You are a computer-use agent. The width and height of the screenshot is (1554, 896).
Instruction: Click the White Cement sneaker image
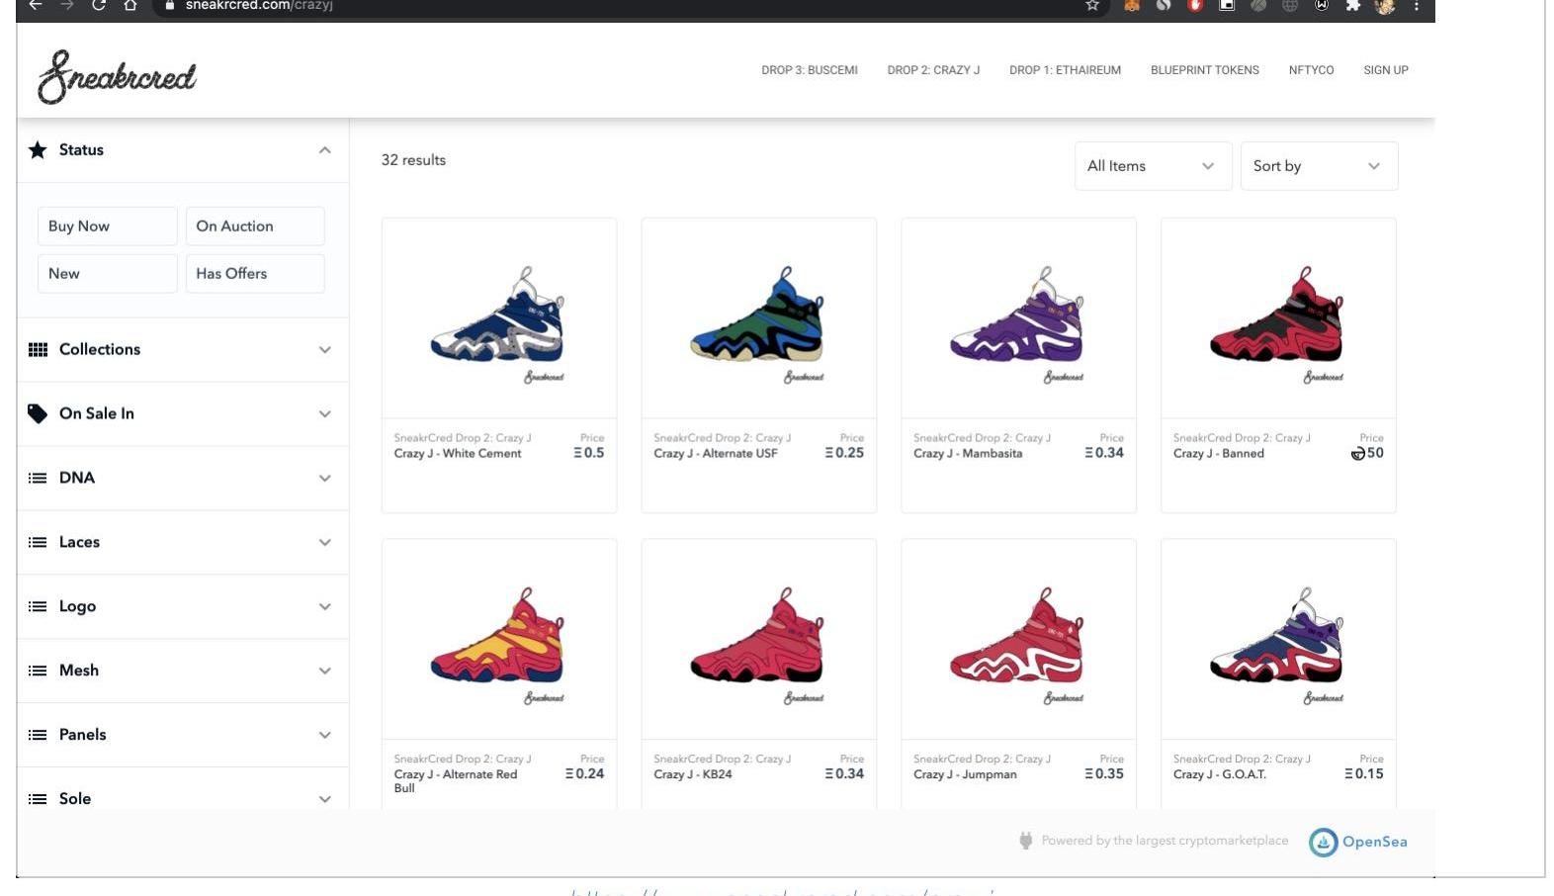(x=498, y=318)
